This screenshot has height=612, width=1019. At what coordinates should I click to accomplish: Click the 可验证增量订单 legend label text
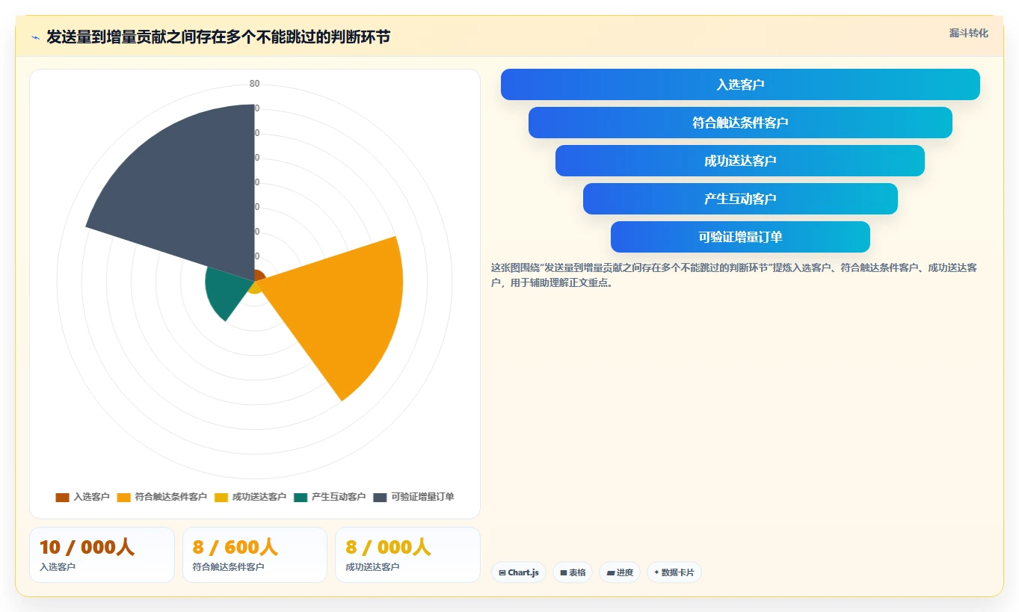(x=422, y=497)
